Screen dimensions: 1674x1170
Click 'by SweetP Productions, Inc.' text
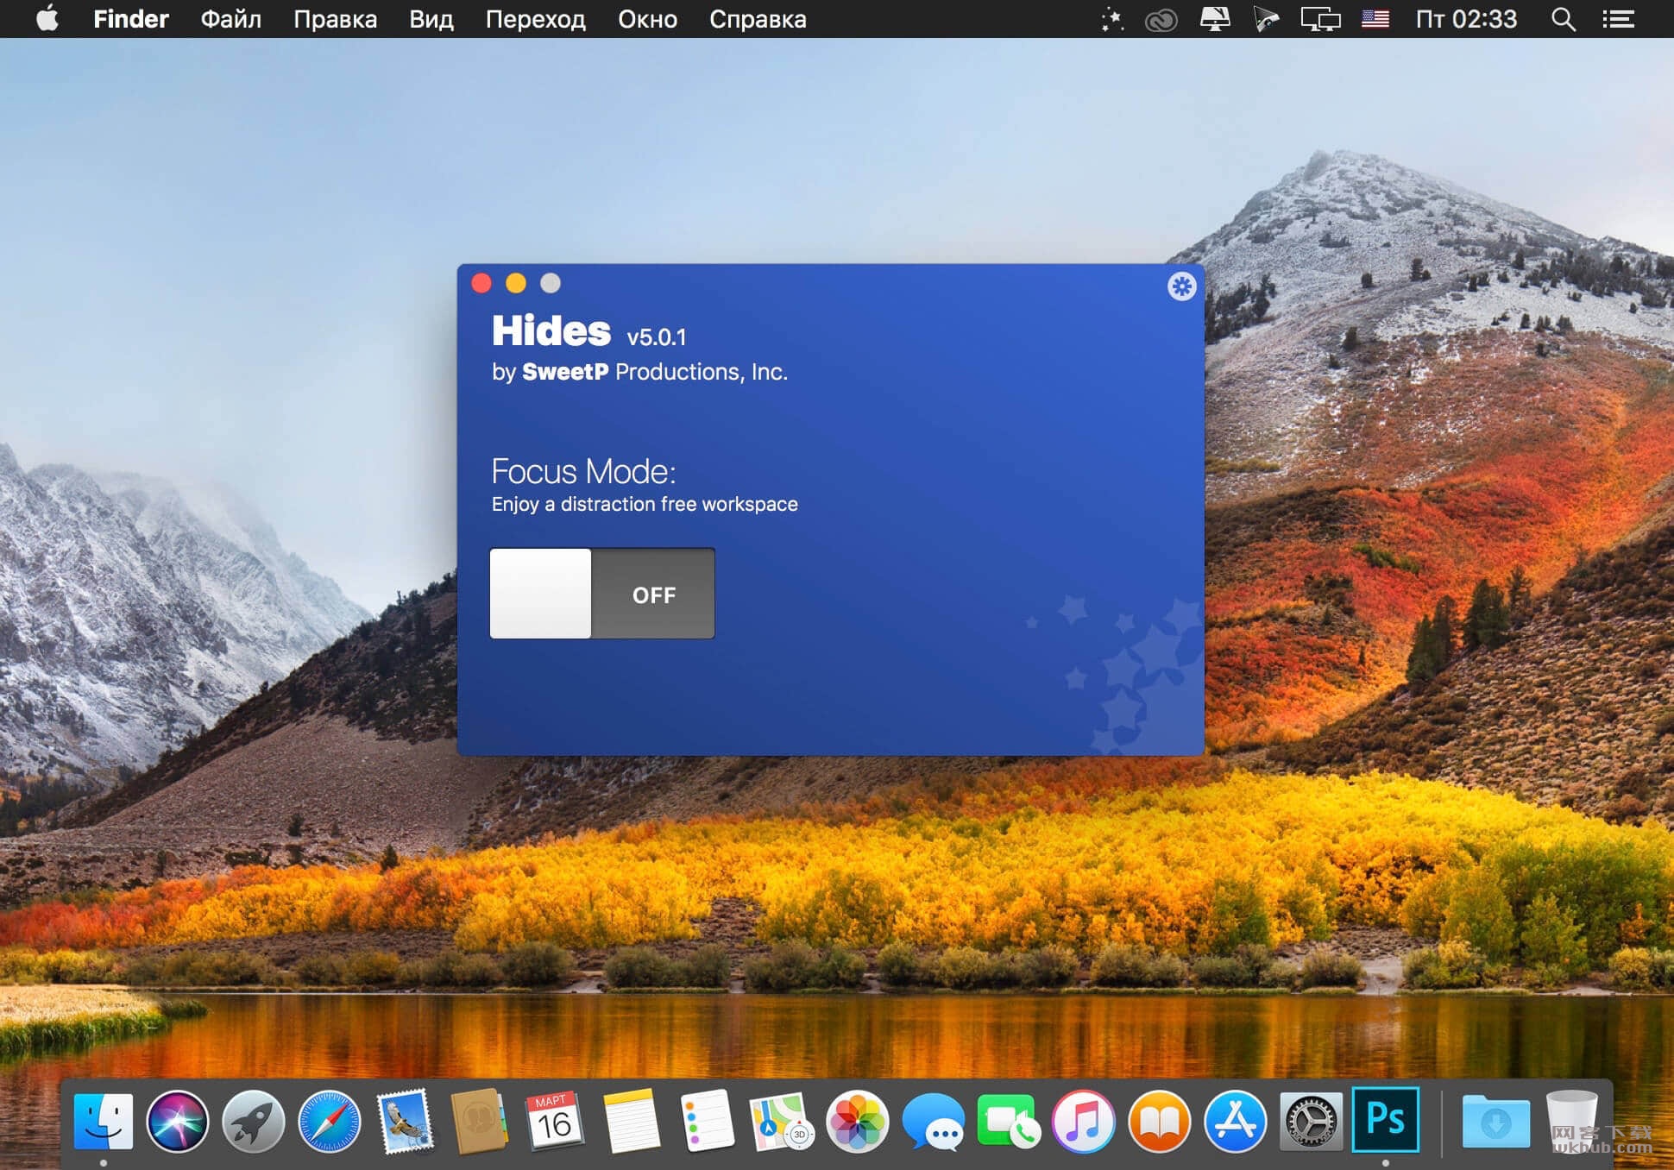pyautogui.click(x=639, y=372)
